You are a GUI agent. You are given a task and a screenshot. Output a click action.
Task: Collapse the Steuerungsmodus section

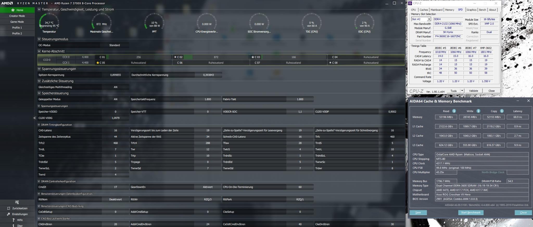pos(39,39)
